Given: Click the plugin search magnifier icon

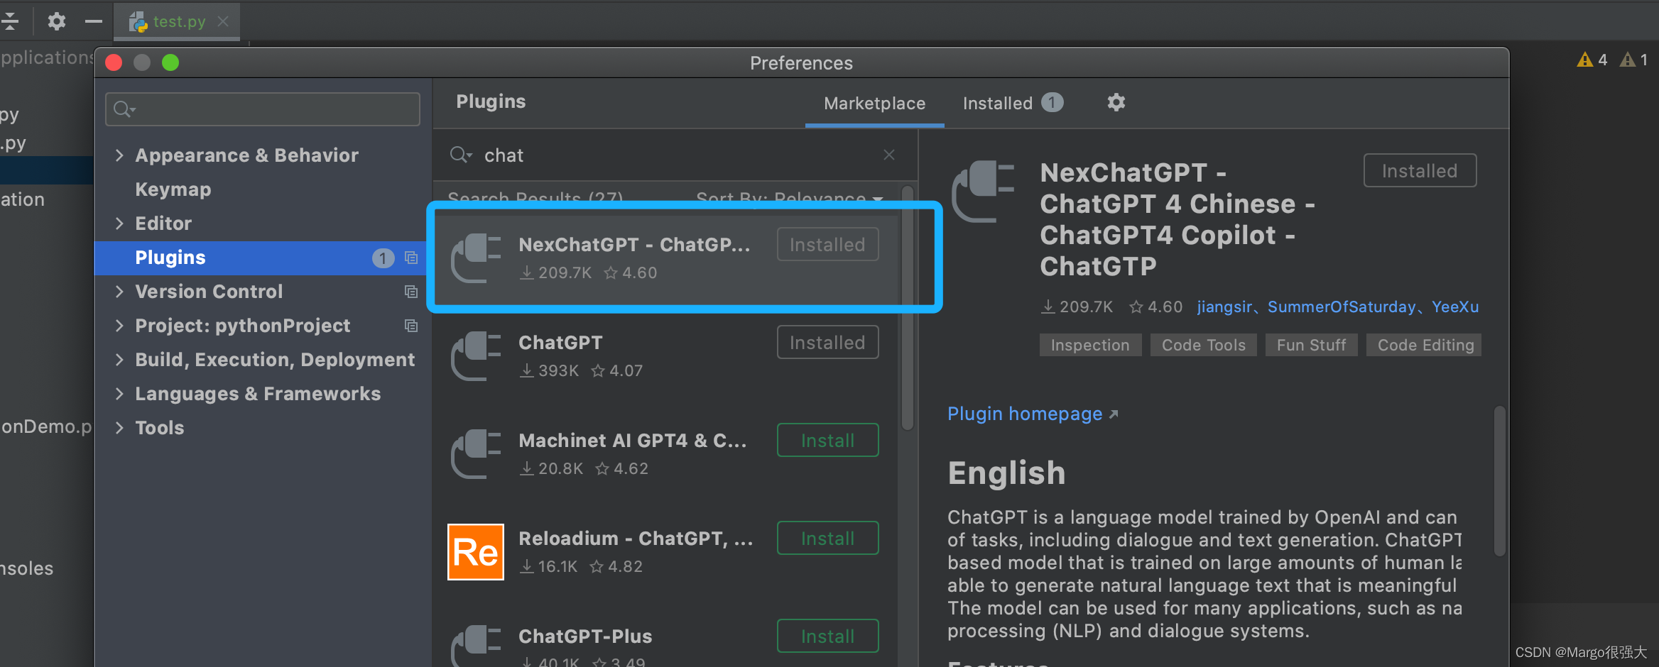Looking at the screenshot, I should click(x=460, y=155).
